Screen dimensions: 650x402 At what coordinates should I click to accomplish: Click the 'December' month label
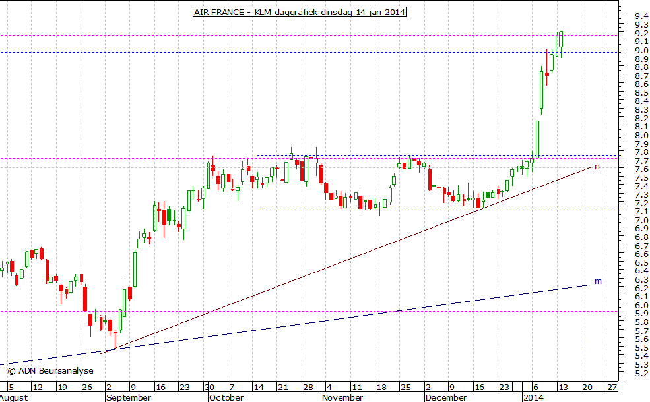click(445, 397)
